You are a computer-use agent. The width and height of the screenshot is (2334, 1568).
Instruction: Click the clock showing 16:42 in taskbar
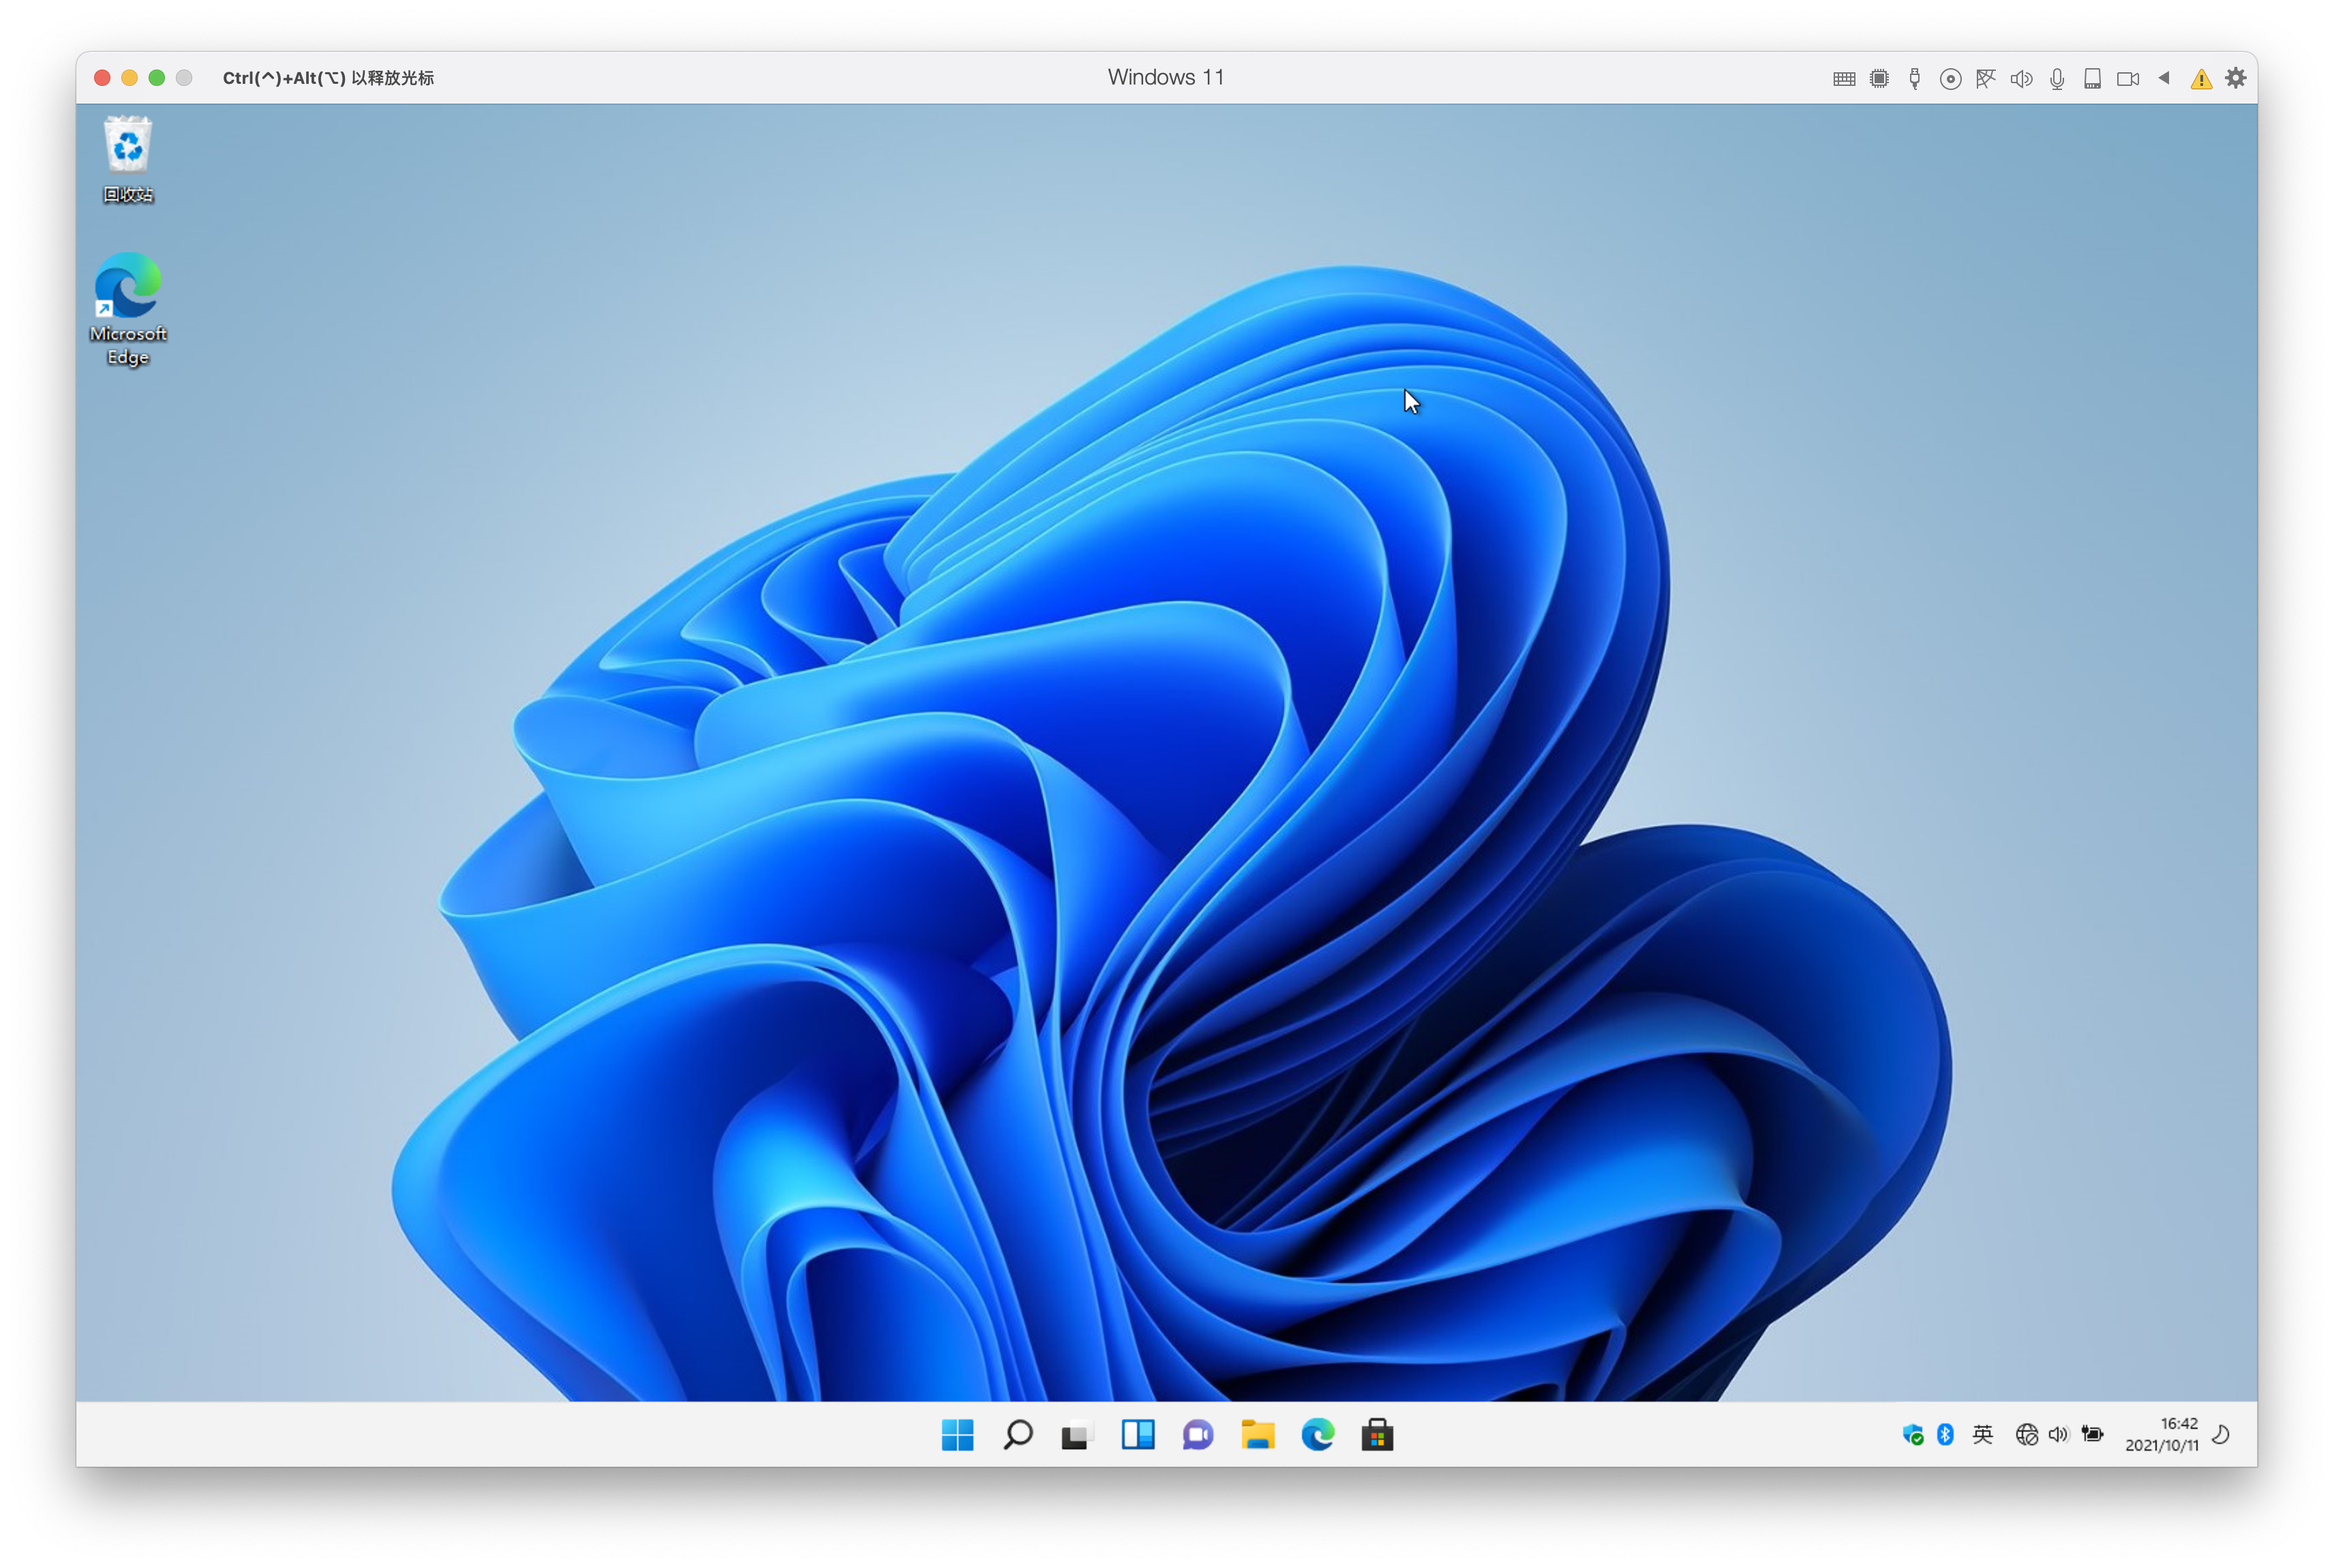(x=2162, y=1435)
